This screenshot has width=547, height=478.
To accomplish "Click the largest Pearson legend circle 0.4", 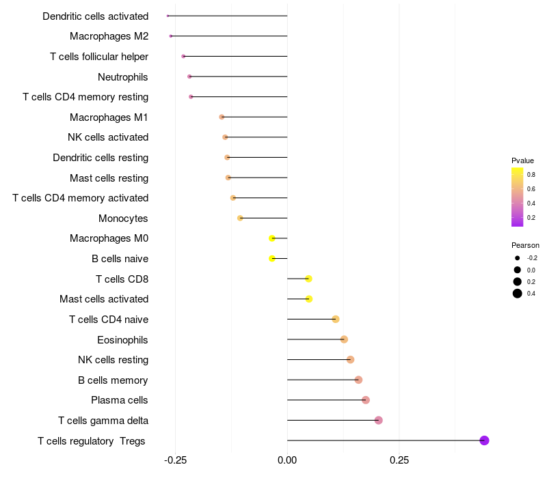I will [x=517, y=294].
